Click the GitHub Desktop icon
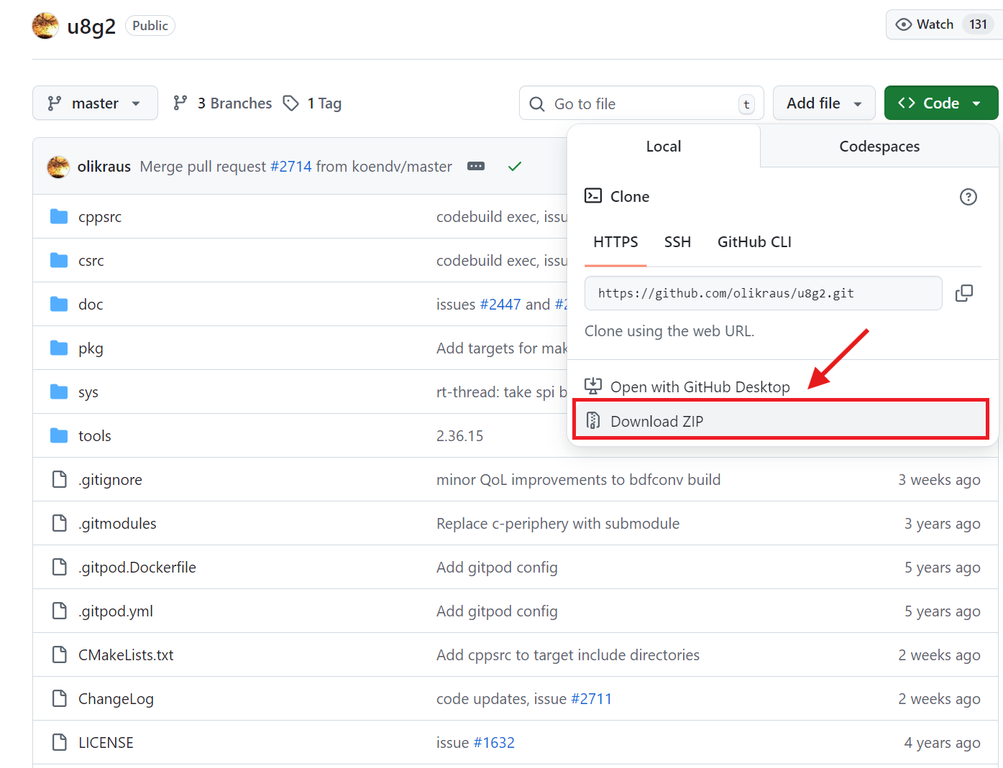Viewport: 1003px width, 768px height. point(593,387)
